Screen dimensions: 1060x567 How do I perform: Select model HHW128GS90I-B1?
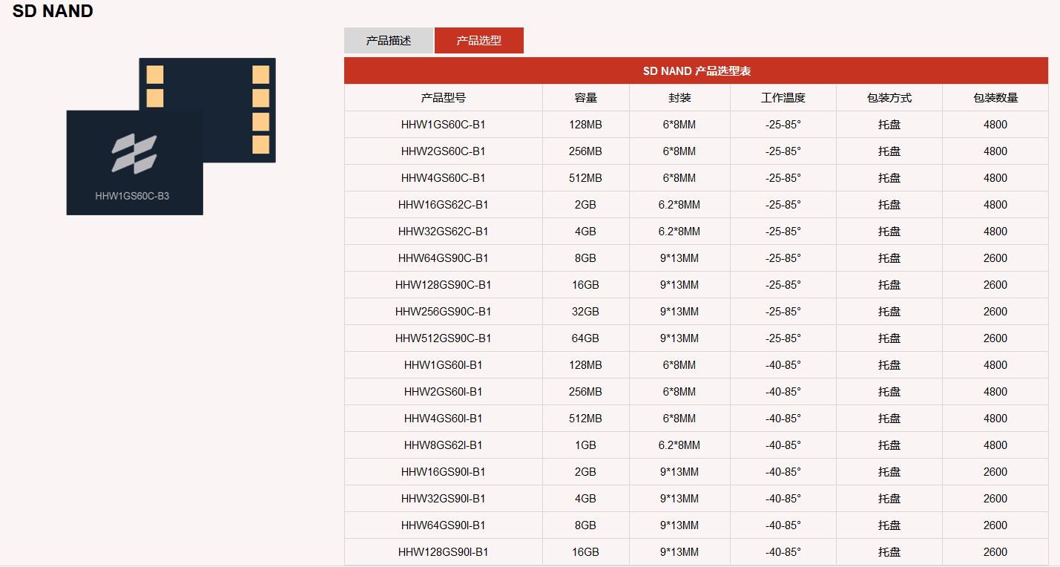[444, 552]
